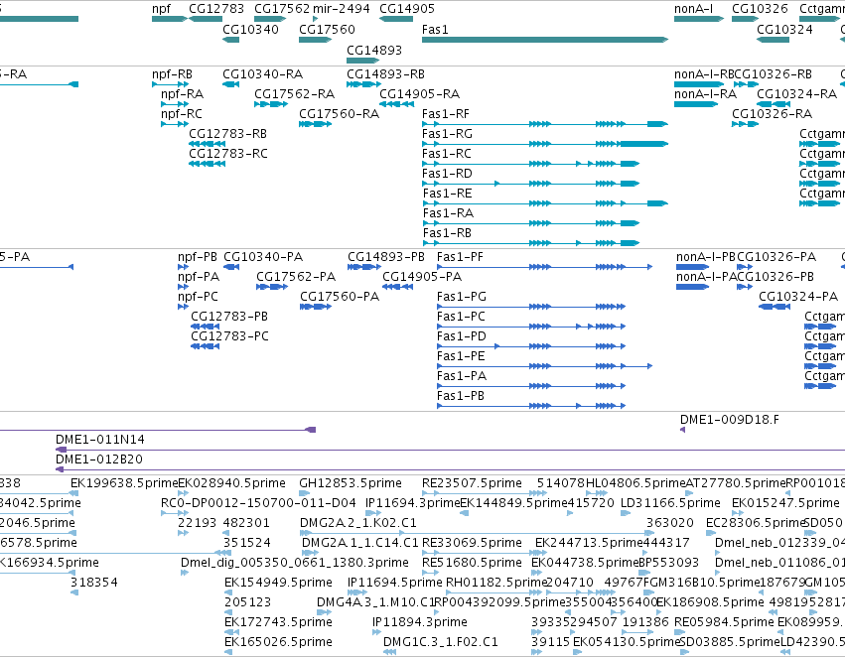The height and width of the screenshot is (657, 845).
Task: Click the Fas1-PB protein label
Action: pos(460,397)
